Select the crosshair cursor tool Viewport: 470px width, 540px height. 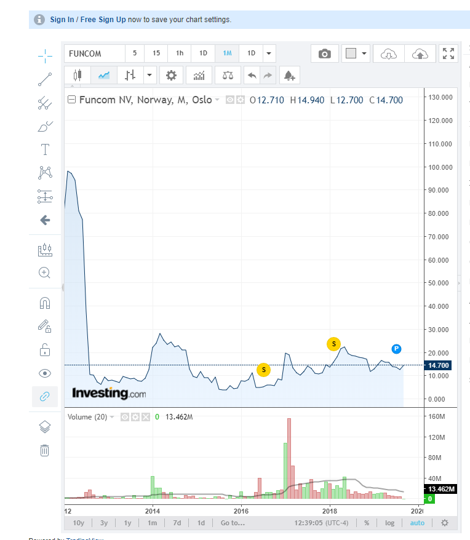coord(45,56)
